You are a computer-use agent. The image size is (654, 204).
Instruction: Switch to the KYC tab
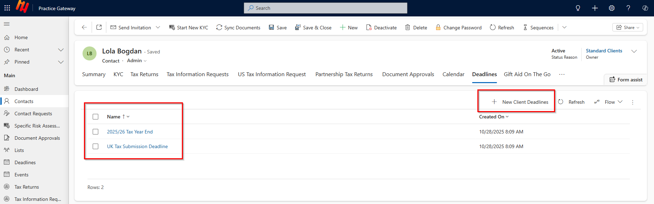pos(118,74)
